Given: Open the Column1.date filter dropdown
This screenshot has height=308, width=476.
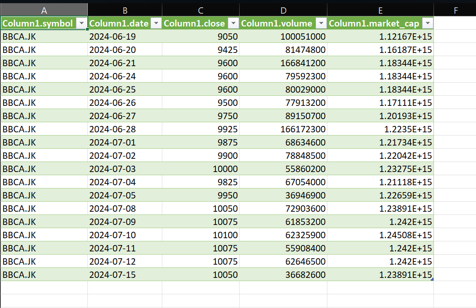Looking at the screenshot, I should point(156,23).
